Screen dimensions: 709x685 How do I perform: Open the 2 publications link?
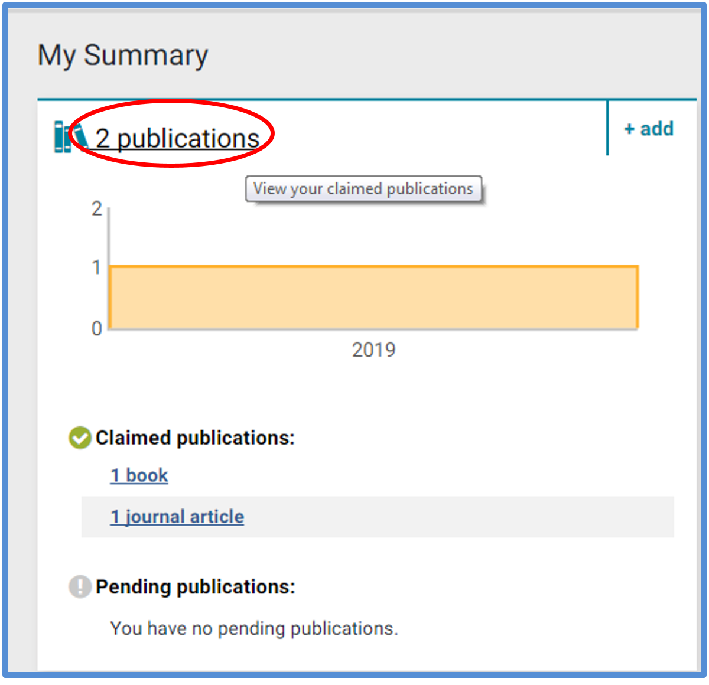point(177,139)
